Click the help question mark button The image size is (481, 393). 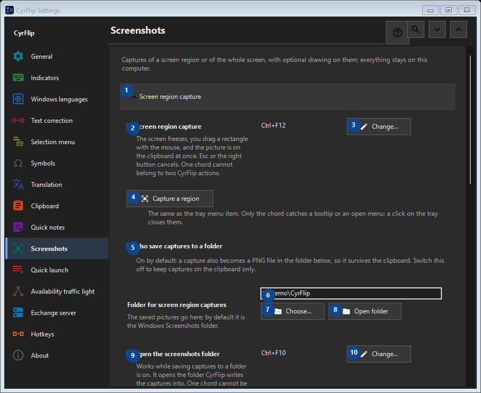click(x=397, y=33)
